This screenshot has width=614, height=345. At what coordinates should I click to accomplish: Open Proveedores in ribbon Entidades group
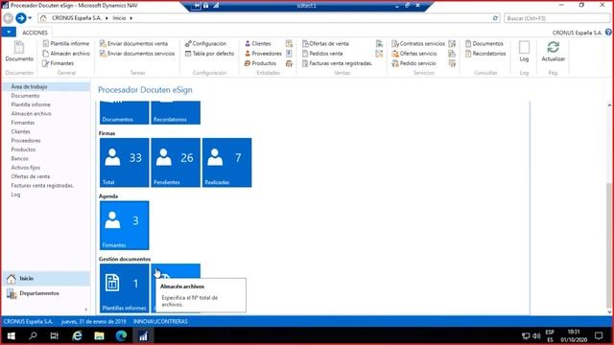[x=263, y=54]
